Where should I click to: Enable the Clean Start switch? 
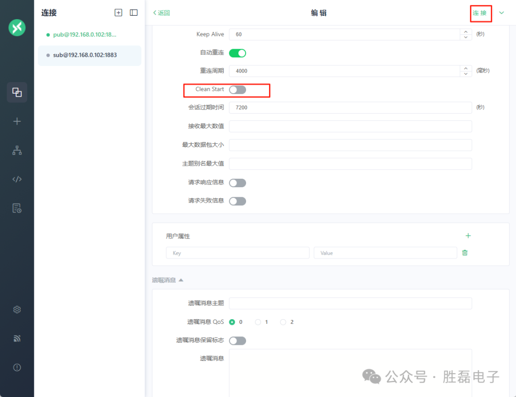[x=237, y=89]
